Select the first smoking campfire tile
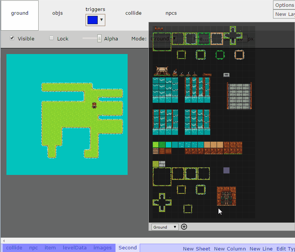295x252 pixels. tap(181, 74)
